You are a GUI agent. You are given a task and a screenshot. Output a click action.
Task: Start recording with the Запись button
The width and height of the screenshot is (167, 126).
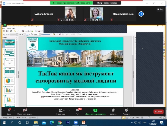point(113,111)
